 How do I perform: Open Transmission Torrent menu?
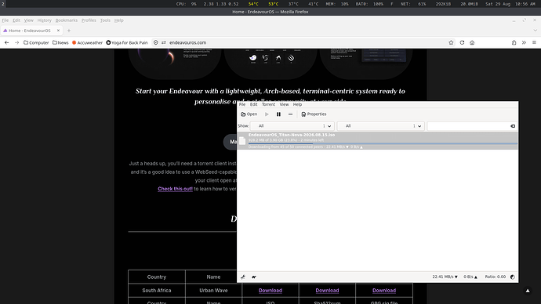point(268,104)
